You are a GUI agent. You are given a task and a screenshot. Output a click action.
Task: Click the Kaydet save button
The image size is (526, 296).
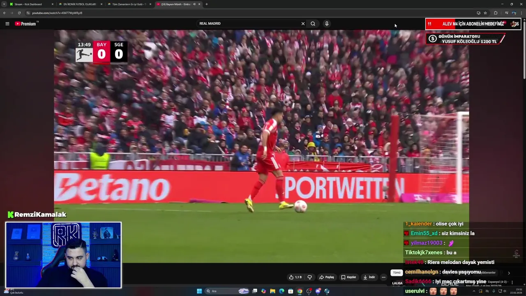tap(348, 277)
